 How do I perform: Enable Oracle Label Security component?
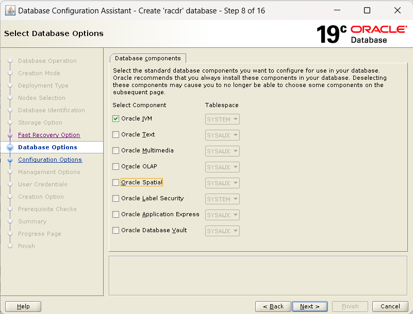pos(115,198)
